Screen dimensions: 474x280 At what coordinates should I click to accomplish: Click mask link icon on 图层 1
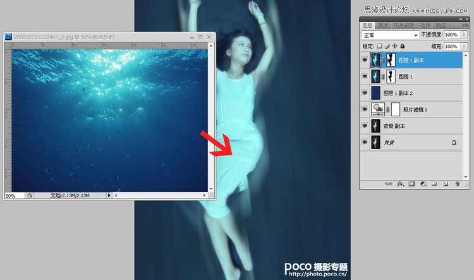click(384, 76)
